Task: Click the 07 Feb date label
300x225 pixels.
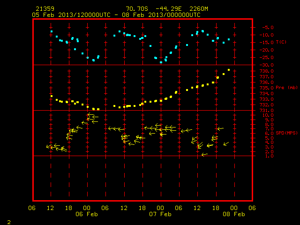Action: point(160,214)
